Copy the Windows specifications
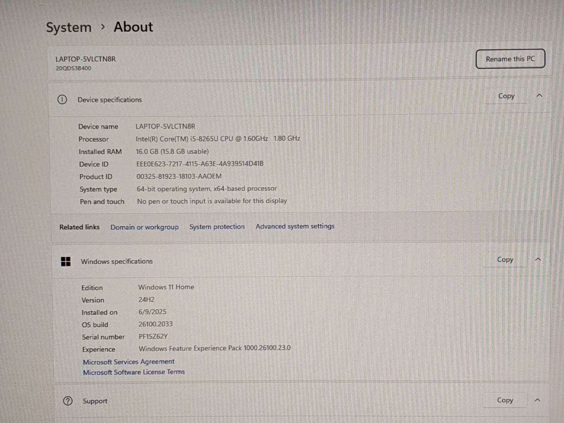Viewport: 564px width, 423px height. (x=505, y=260)
